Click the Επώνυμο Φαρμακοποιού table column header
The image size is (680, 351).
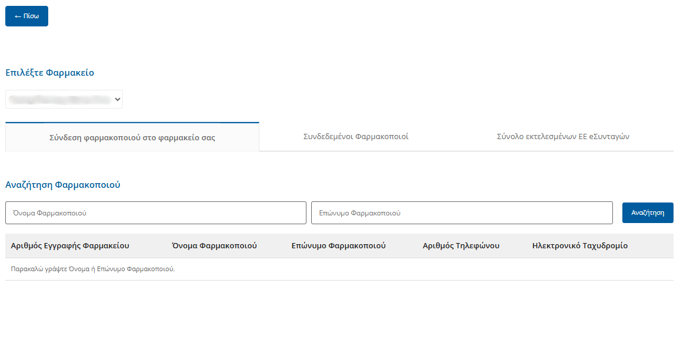(x=338, y=246)
